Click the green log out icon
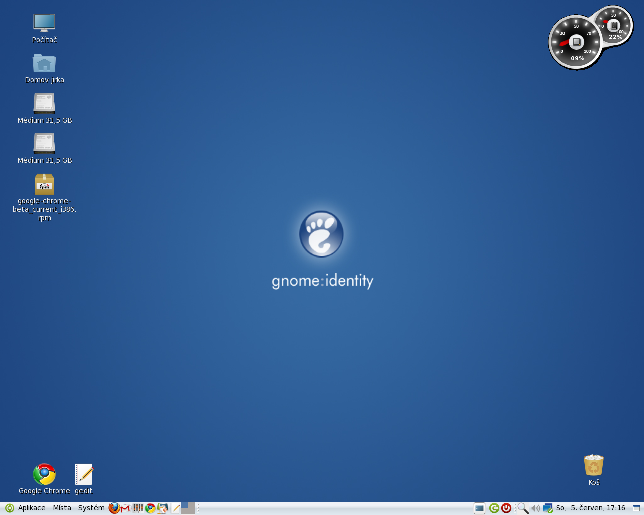Image resolution: width=644 pixels, height=515 pixels. pyautogui.click(x=494, y=508)
